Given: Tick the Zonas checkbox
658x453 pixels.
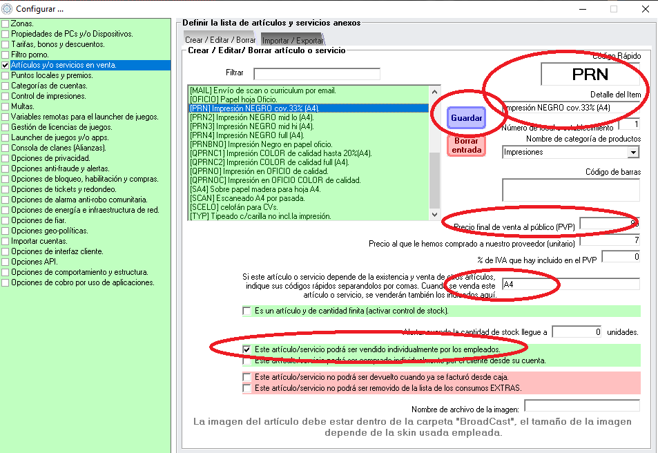Looking at the screenshot, I should point(6,23).
